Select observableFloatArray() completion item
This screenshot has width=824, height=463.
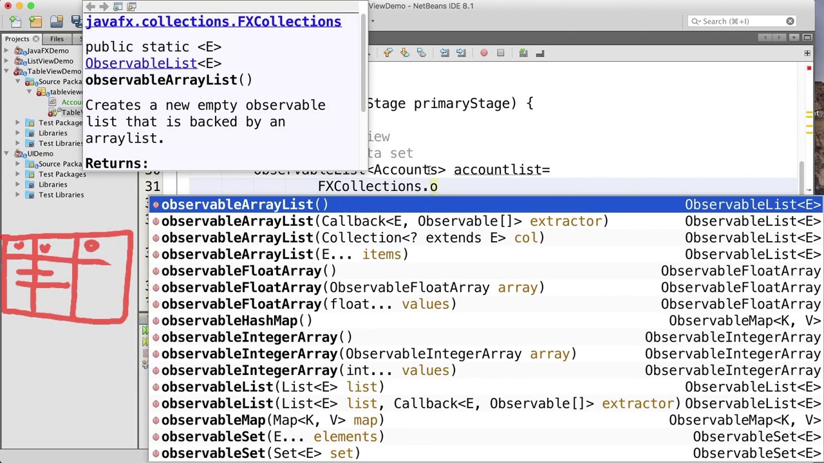tap(485, 271)
